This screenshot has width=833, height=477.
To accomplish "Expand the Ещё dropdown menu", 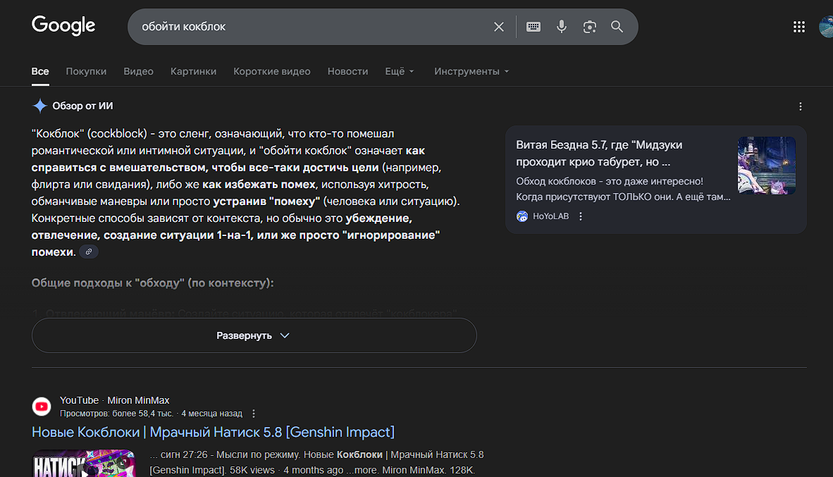I will [400, 71].
